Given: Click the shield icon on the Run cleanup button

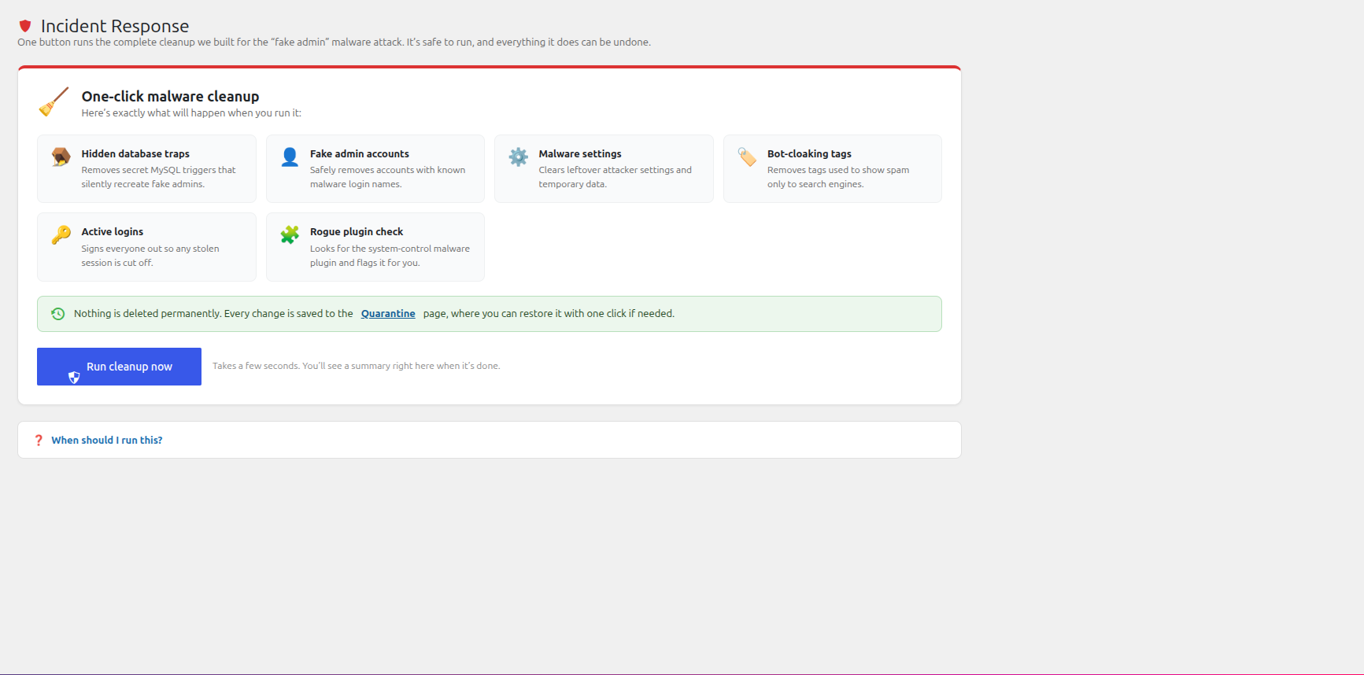Looking at the screenshot, I should tap(74, 378).
